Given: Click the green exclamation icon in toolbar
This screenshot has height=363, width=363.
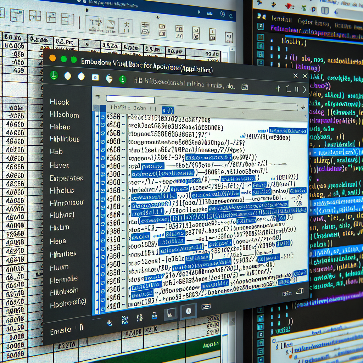Looking at the screenshot, I should [x=122, y=79].
